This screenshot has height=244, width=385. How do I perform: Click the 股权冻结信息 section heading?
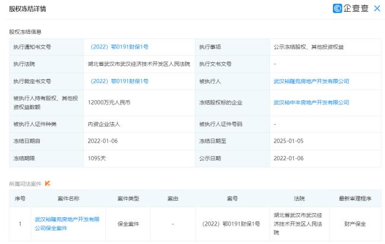[x=25, y=32]
